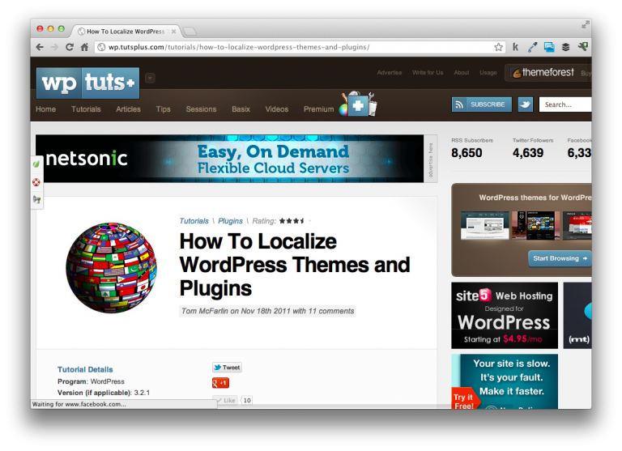Open the Twitter bird button in navigation
The width and height of the screenshot is (622, 451).
point(525,104)
